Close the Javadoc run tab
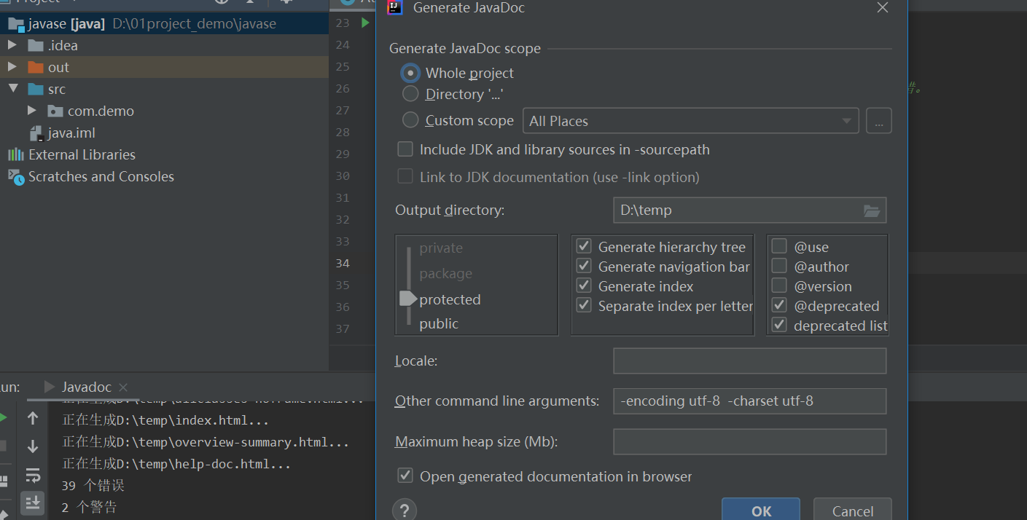 [x=123, y=387]
